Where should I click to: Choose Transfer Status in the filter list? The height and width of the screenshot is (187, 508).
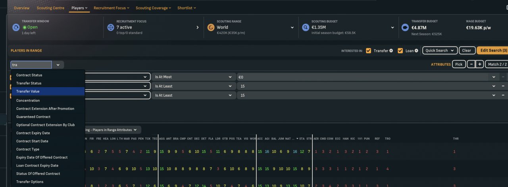click(x=29, y=83)
